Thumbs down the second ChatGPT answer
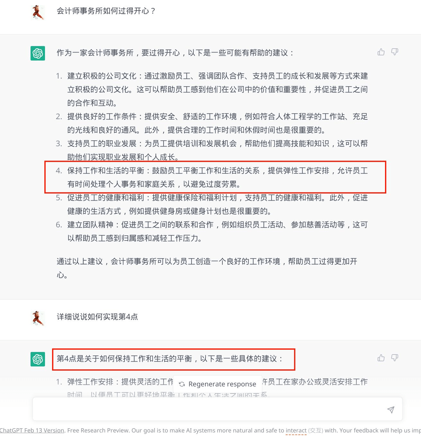 coord(395,358)
